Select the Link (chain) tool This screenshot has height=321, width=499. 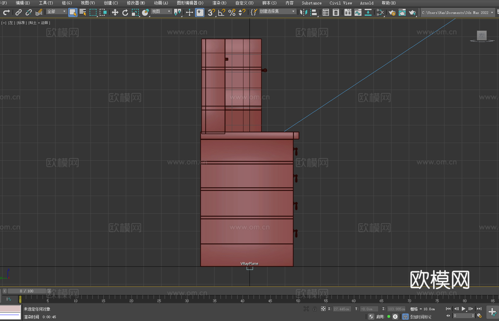pyautogui.click(x=19, y=12)
